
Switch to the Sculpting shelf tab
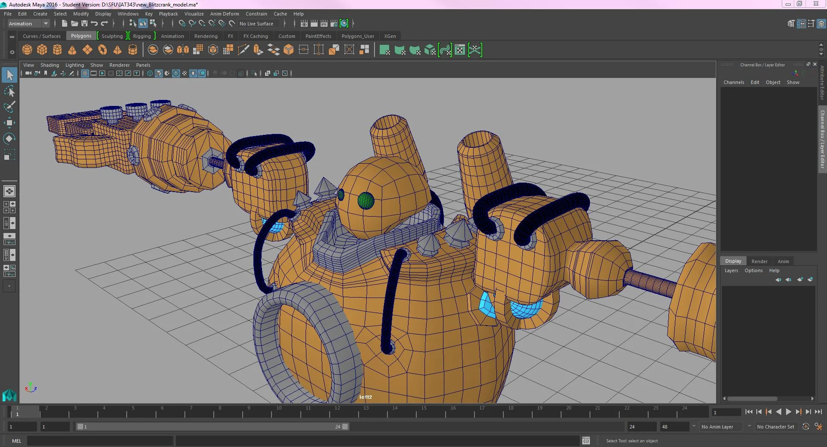tap(112, 36)
